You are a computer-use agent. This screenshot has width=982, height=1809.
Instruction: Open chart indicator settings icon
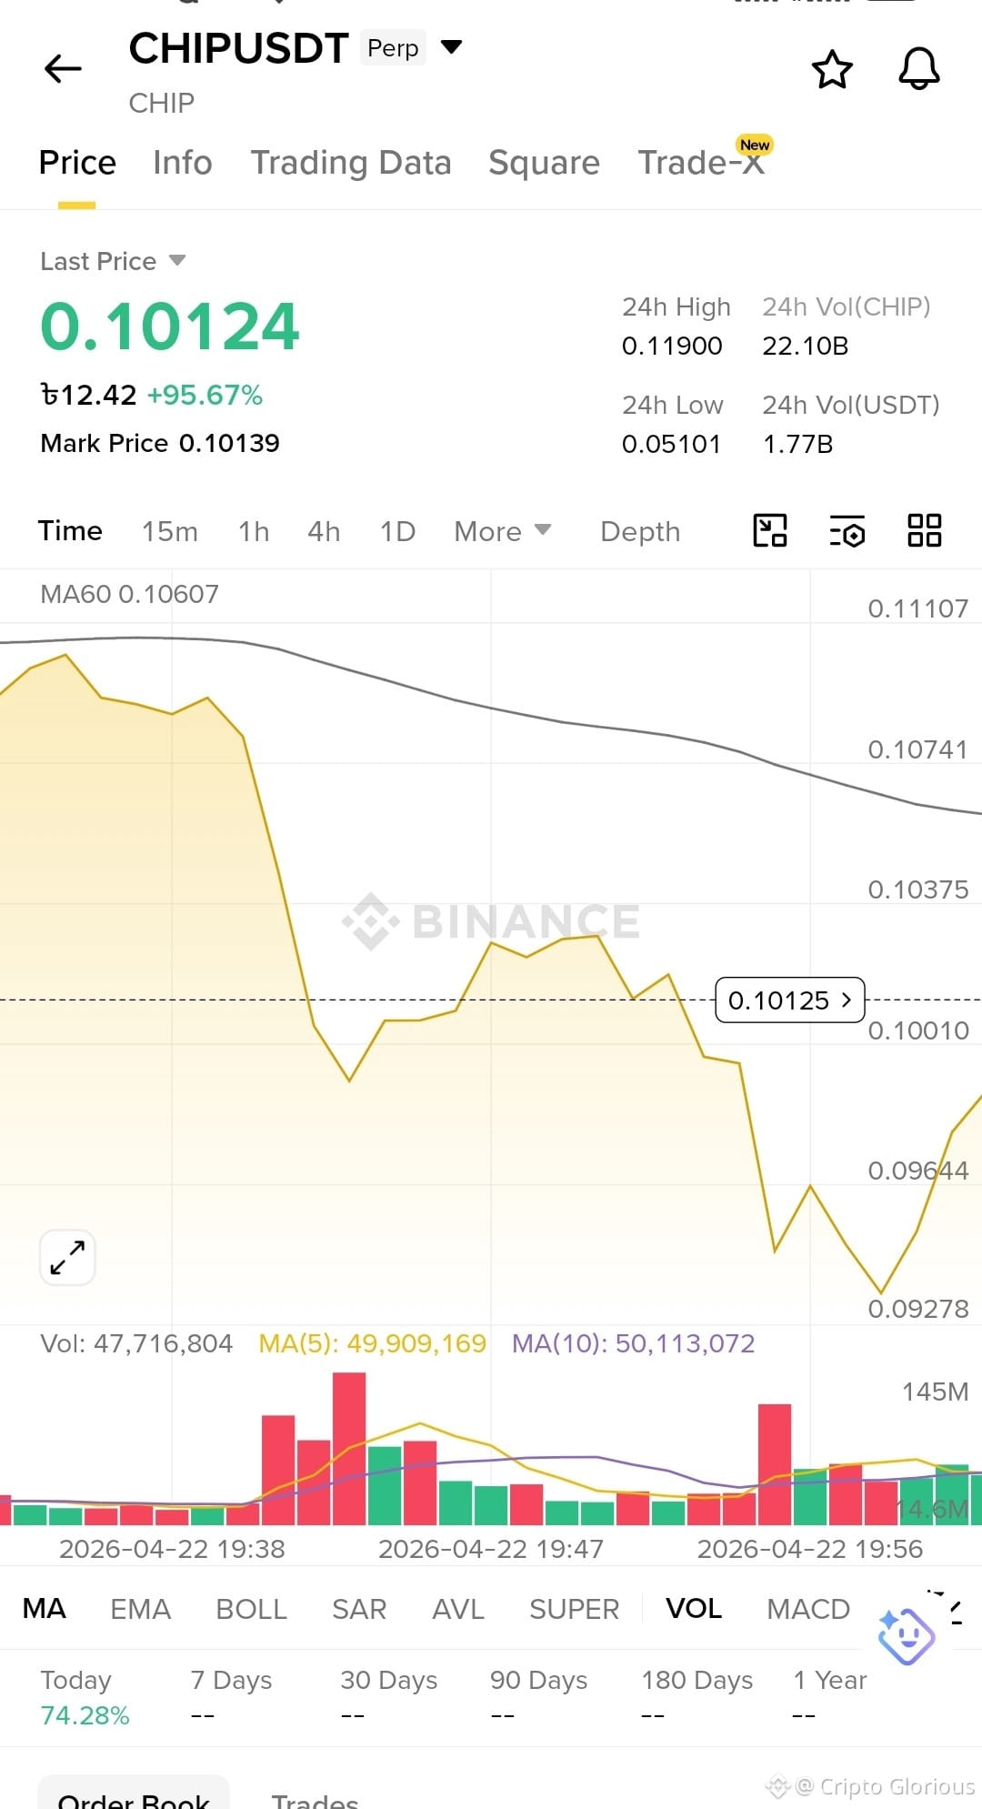[x=847, y=530]
